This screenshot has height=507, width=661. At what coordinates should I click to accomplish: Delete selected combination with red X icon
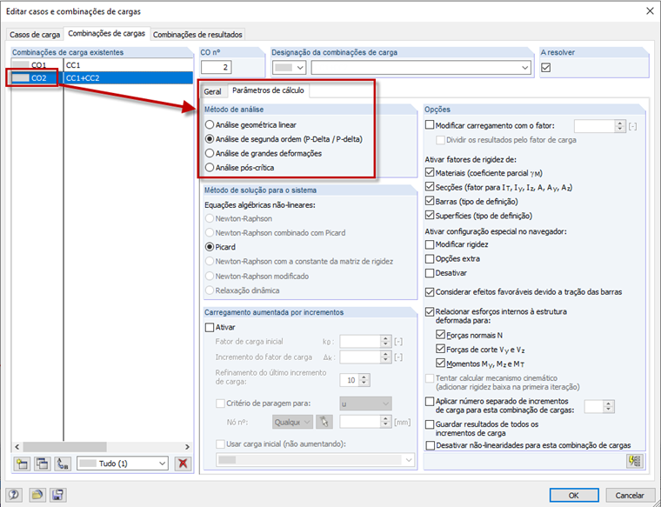[183, 464]
